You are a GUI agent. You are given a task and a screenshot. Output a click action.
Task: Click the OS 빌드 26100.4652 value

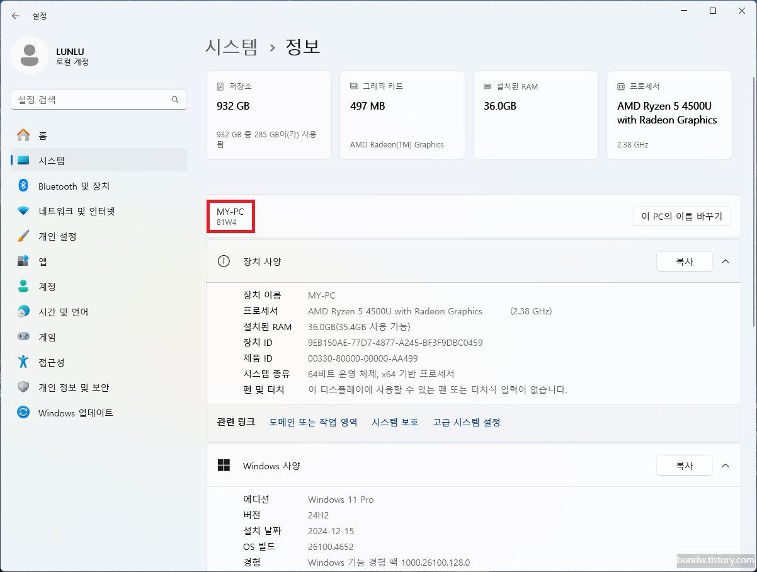click(331, 547)
